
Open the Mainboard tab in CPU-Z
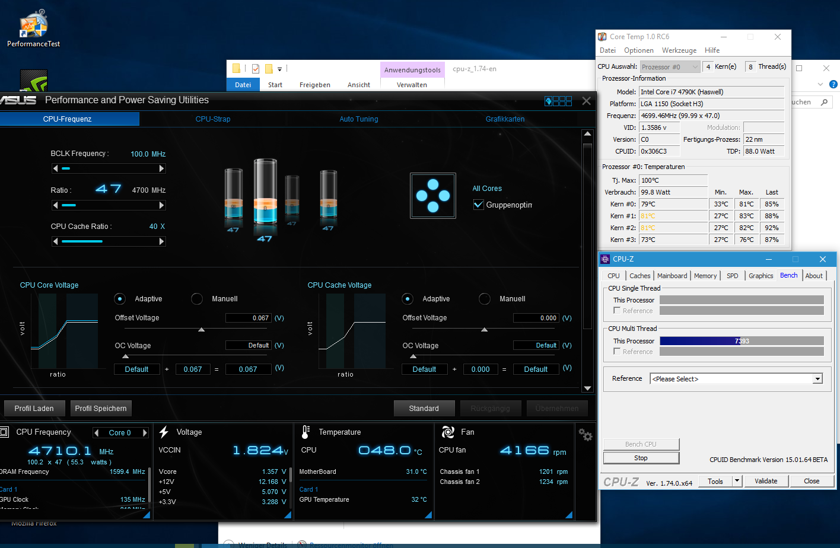tap(672, 276)
